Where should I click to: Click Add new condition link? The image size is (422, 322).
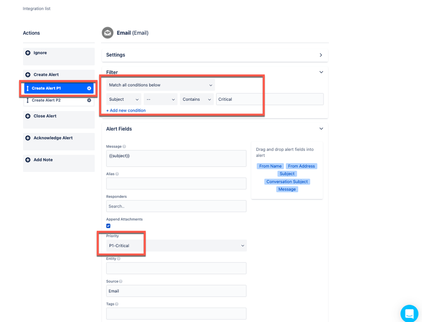click(126, 111)
